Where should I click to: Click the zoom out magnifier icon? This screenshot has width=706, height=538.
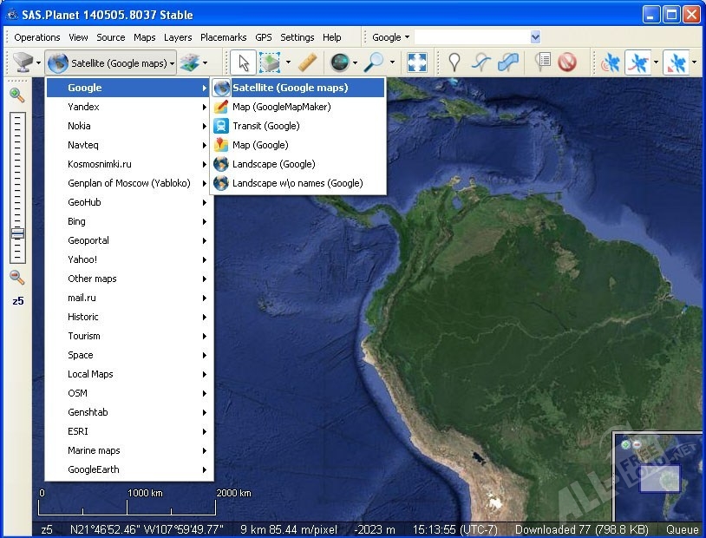17,278
